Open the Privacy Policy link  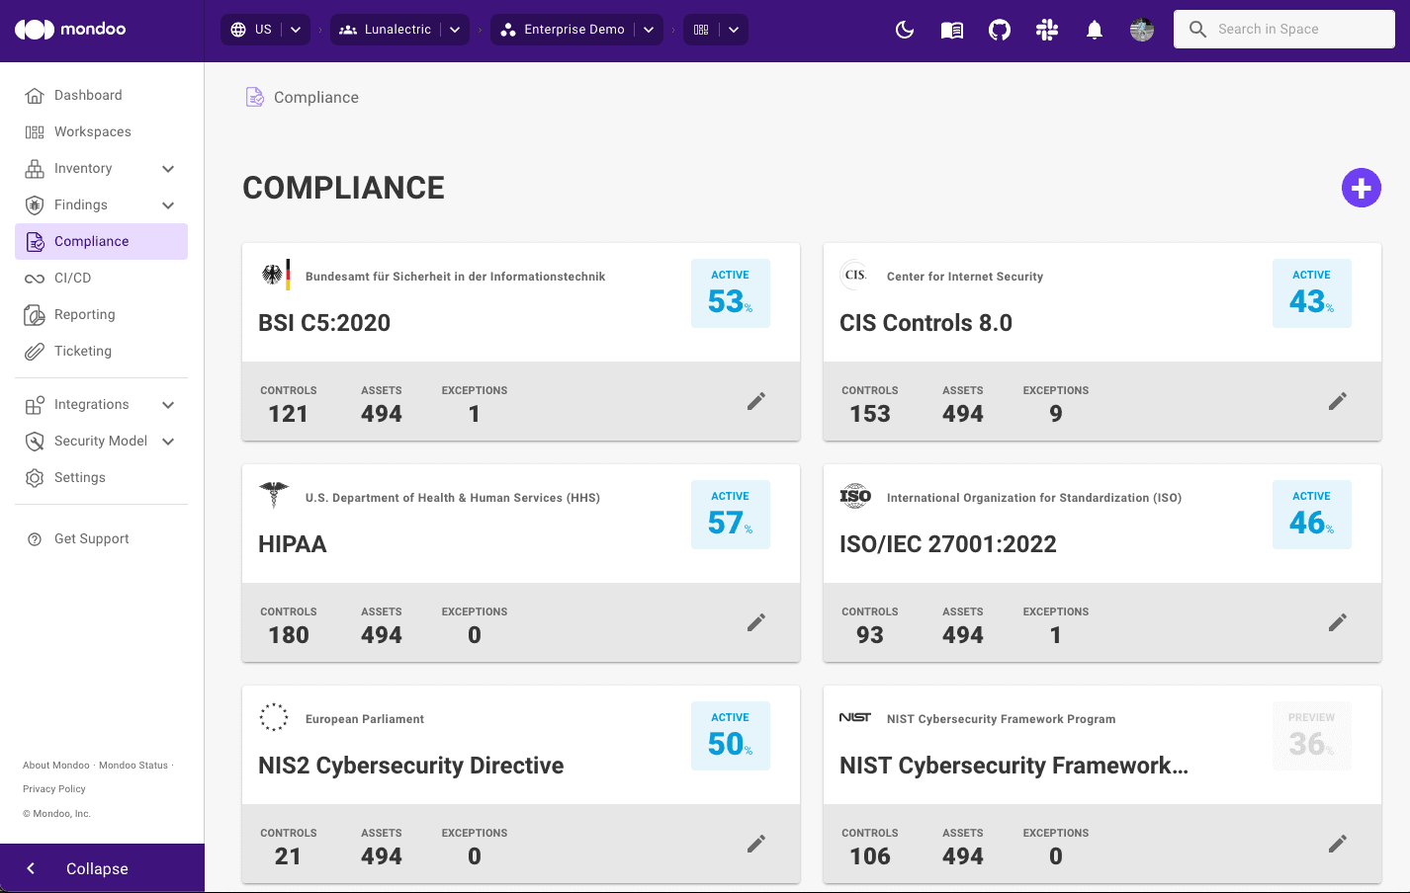53,788
